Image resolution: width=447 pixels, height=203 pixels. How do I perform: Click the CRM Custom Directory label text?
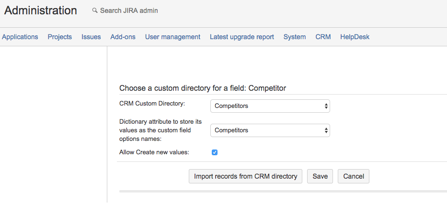point(152,103)
